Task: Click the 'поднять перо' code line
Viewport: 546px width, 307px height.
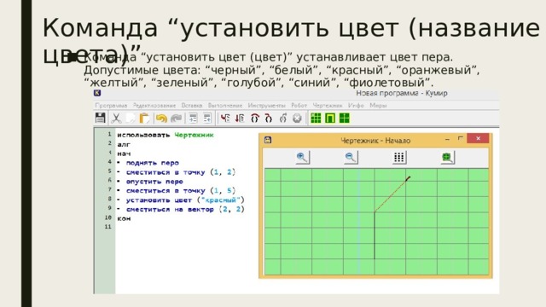Action: click(152, 163)
